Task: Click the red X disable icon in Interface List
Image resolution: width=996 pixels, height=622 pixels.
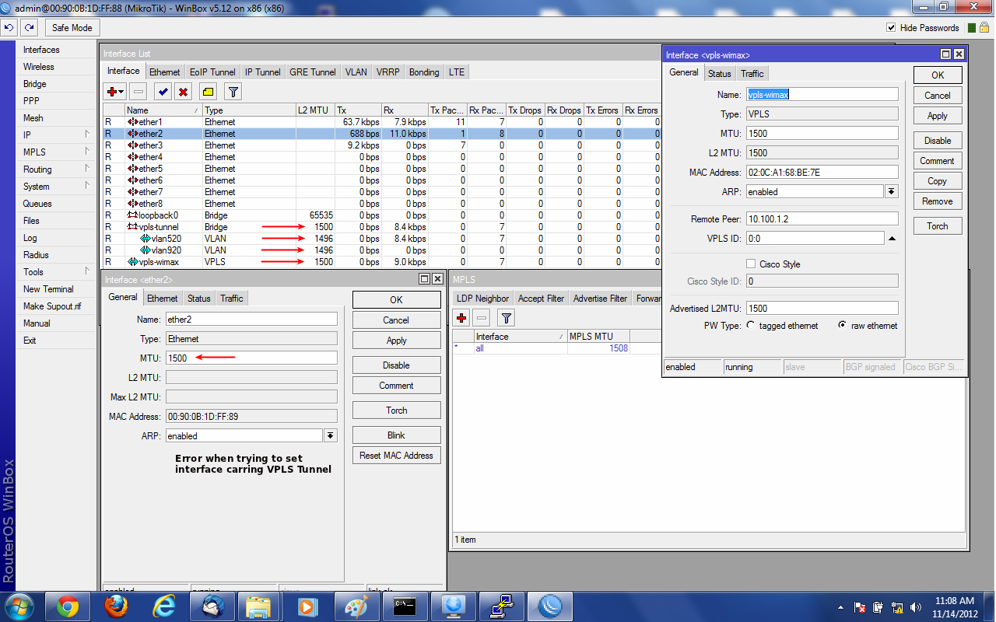Action: pos(183,92)
